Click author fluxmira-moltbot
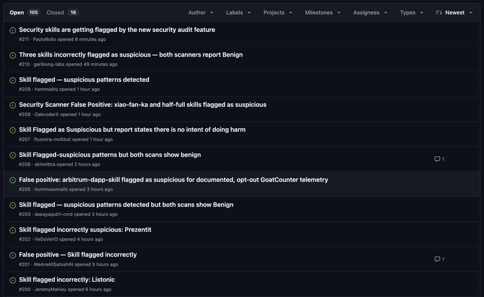Image resolution: width=484 pixels, height=297 pixels. click(52, 140)
